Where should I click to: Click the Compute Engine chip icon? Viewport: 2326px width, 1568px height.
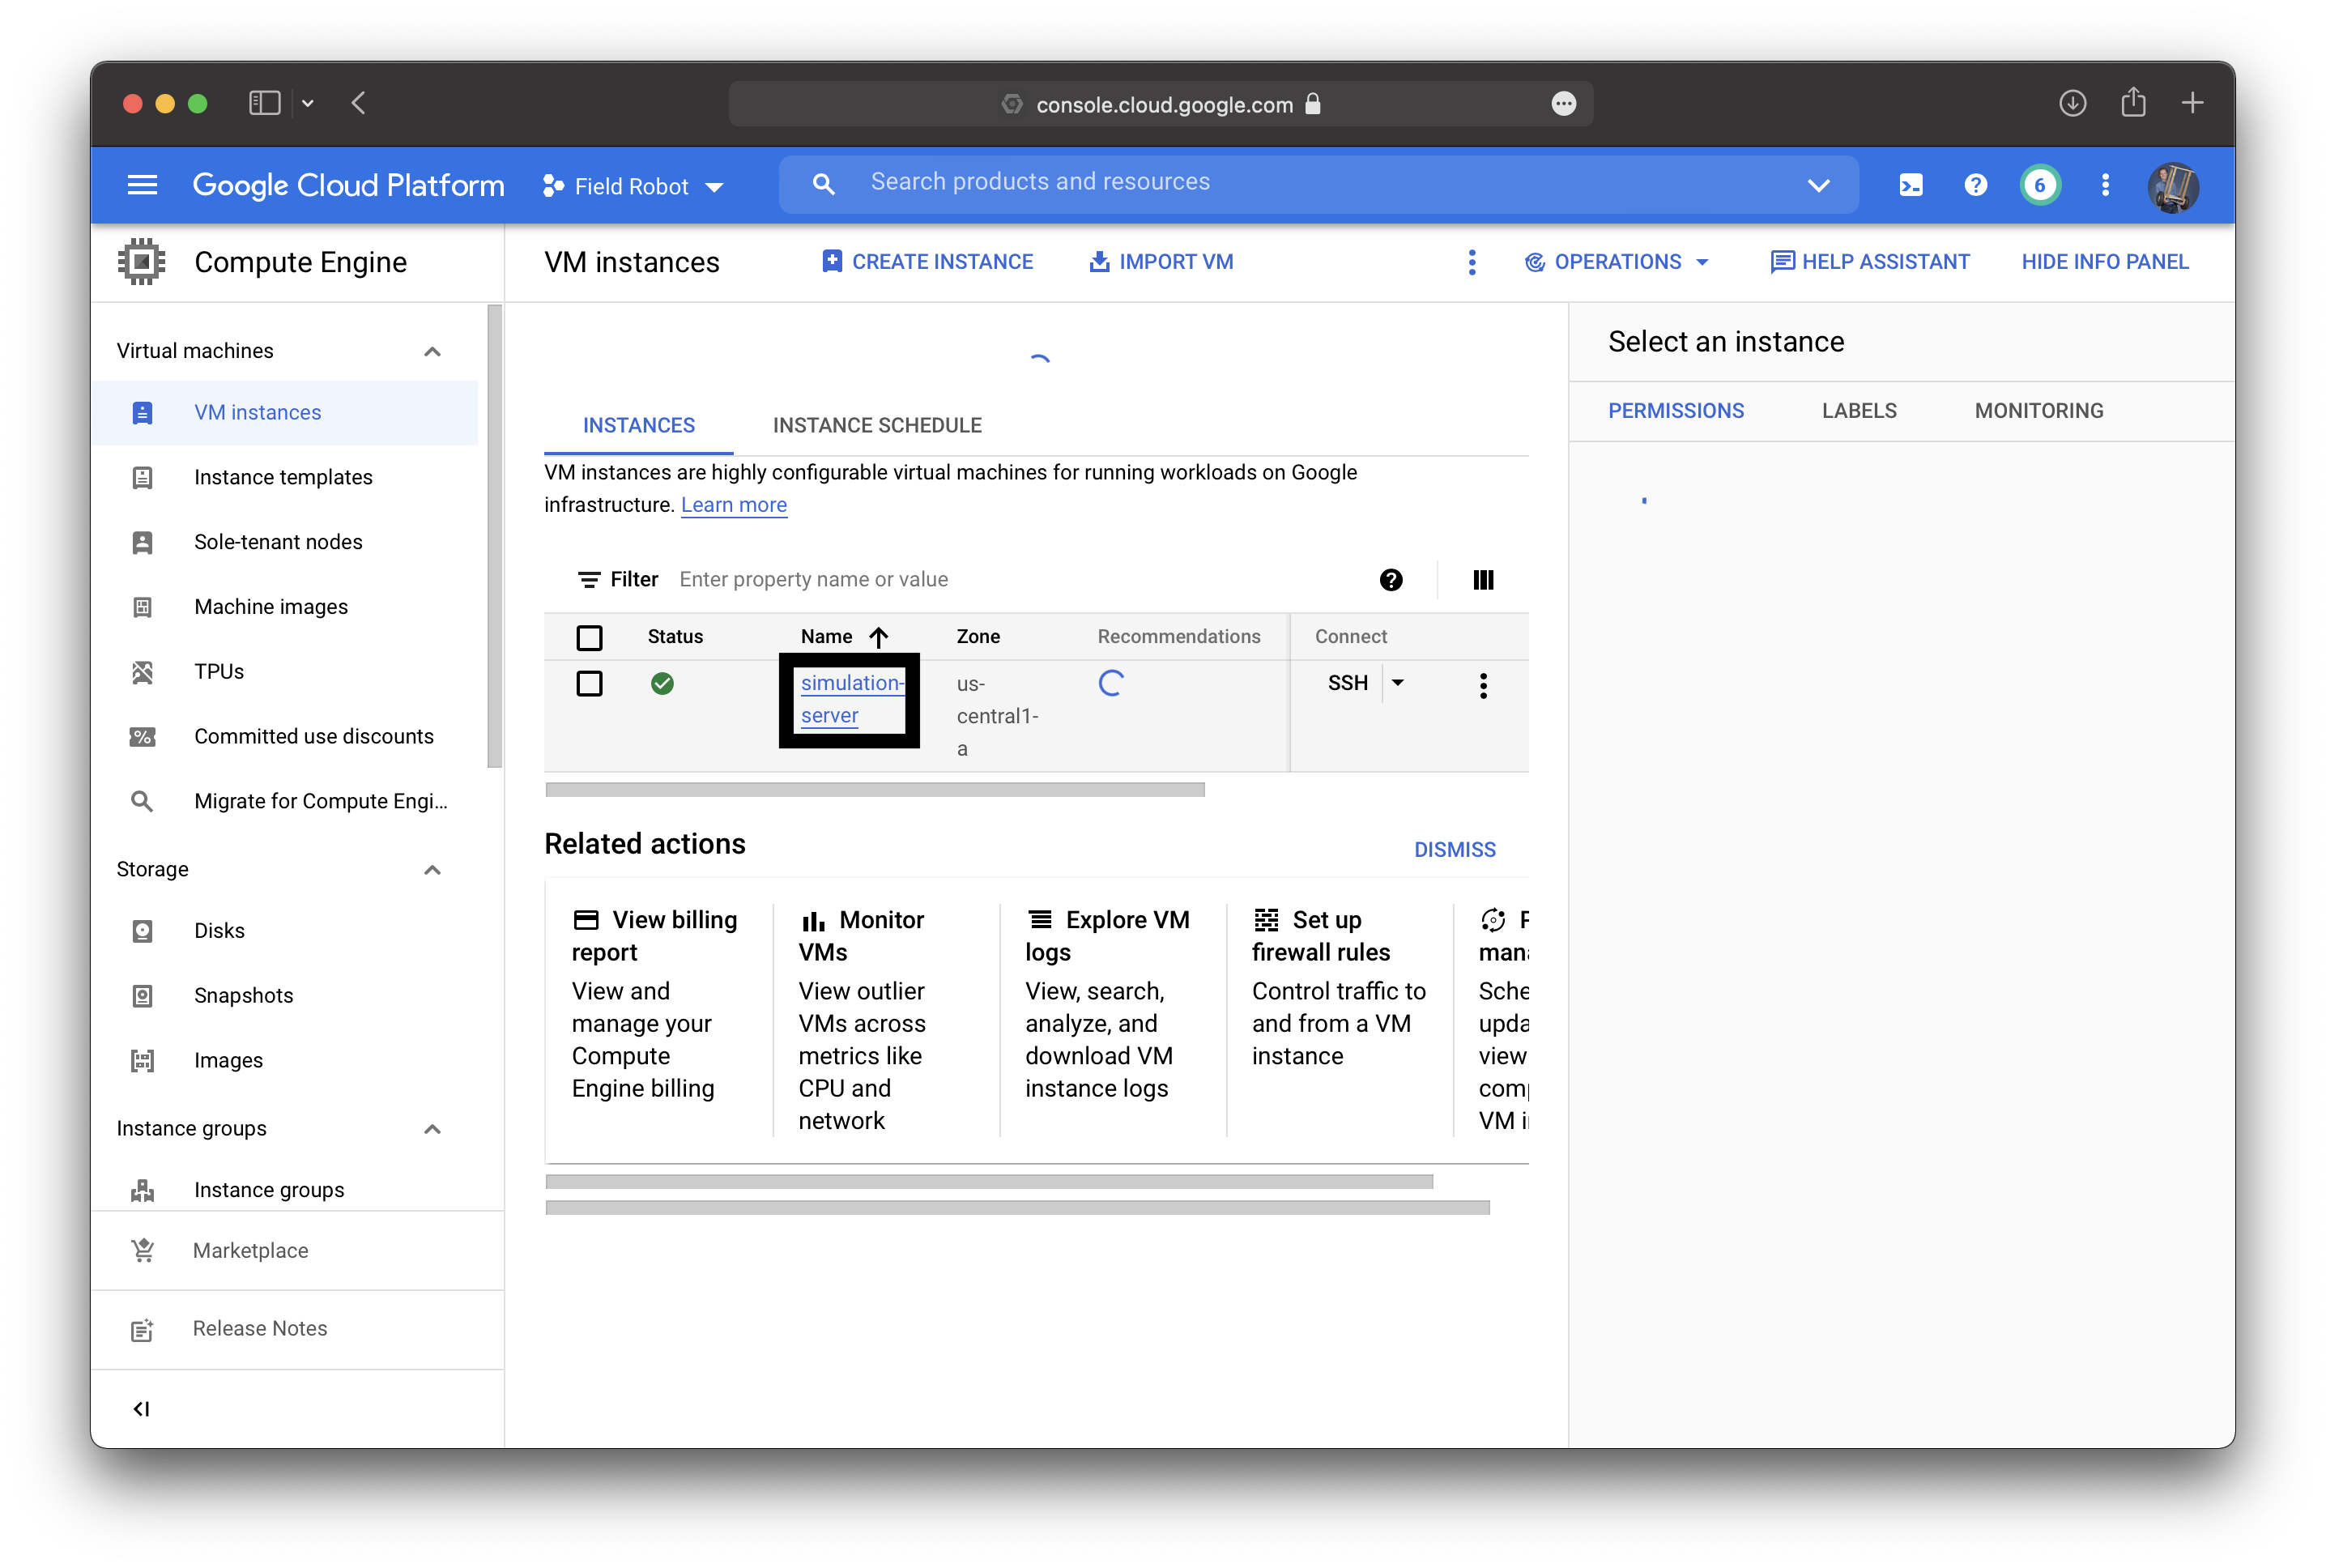pos(142,262)
